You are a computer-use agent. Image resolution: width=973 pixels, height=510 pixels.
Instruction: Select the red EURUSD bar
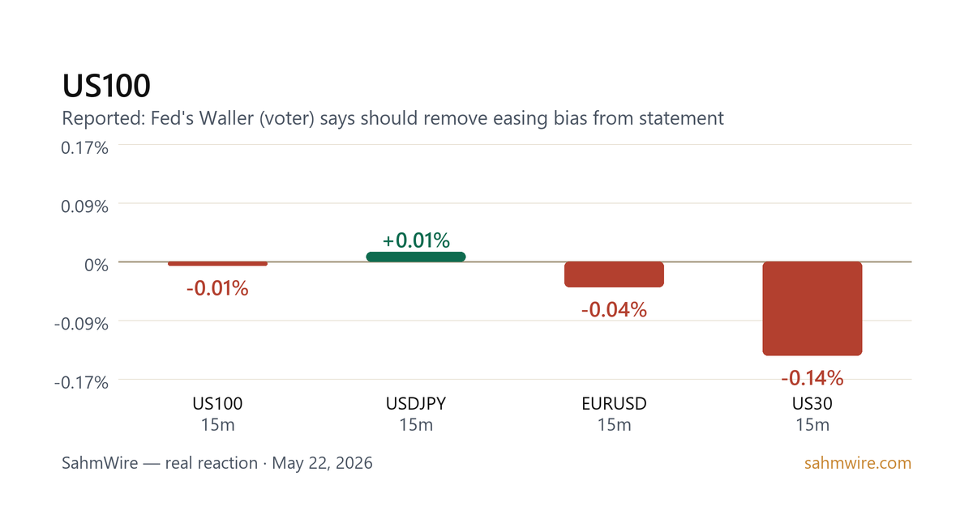pyautogui.click(x=615, y=274)
